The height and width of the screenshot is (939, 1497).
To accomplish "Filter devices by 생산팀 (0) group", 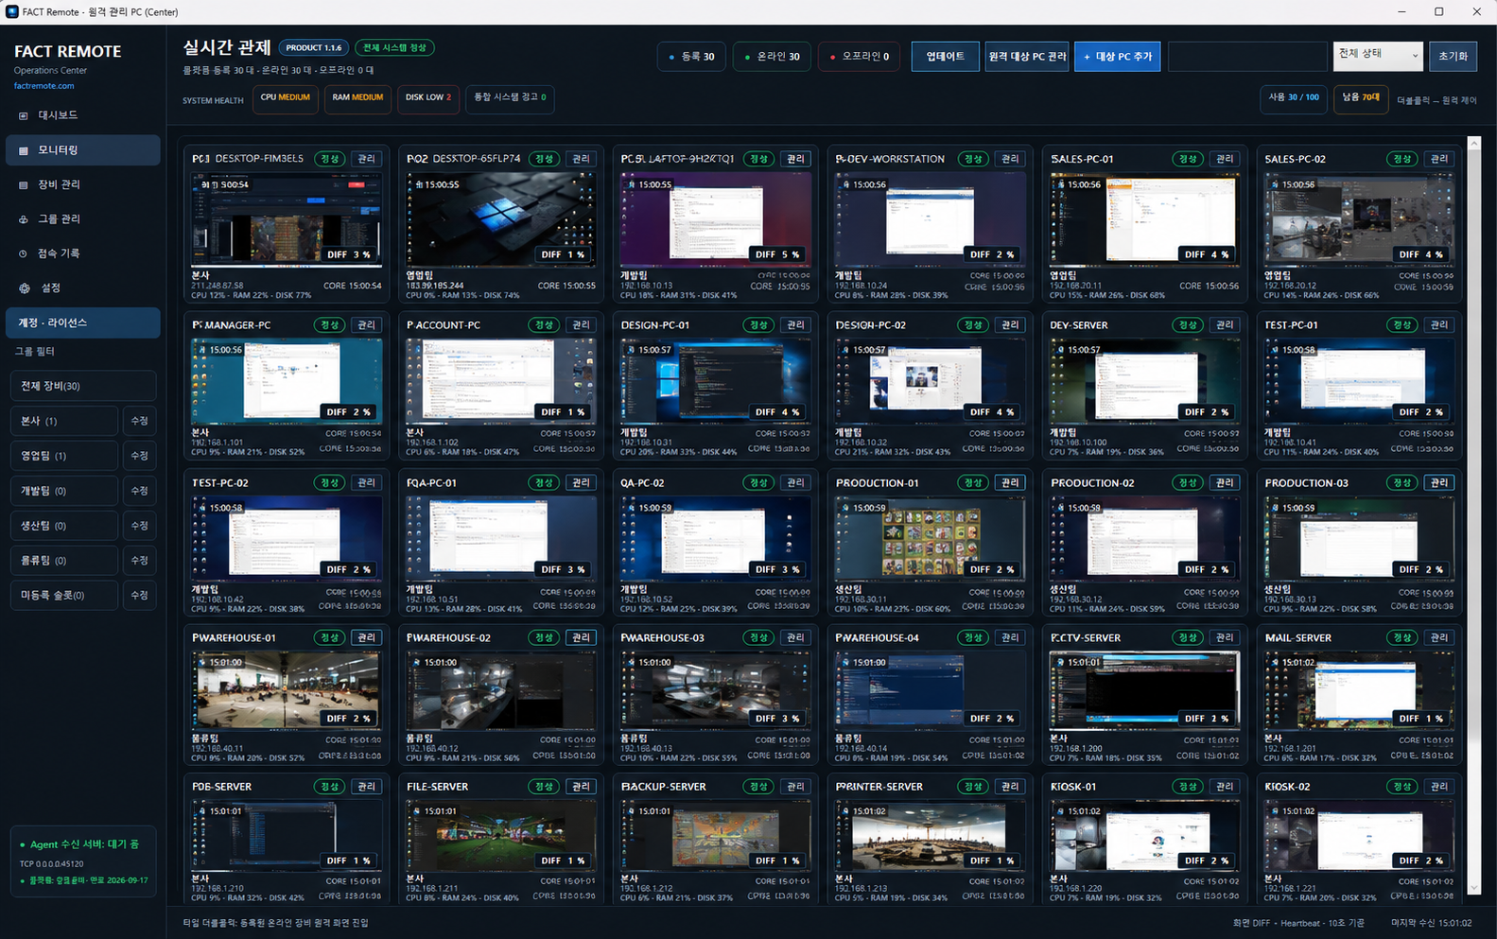I will click(x=63, y=526).
